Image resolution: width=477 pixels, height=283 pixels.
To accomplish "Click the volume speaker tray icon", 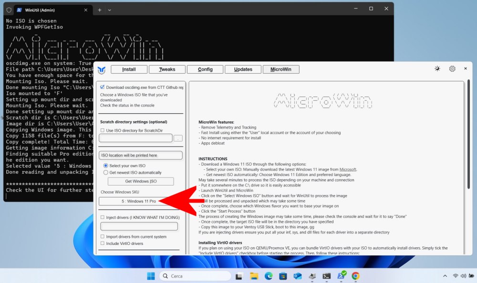I will point(463,276).
